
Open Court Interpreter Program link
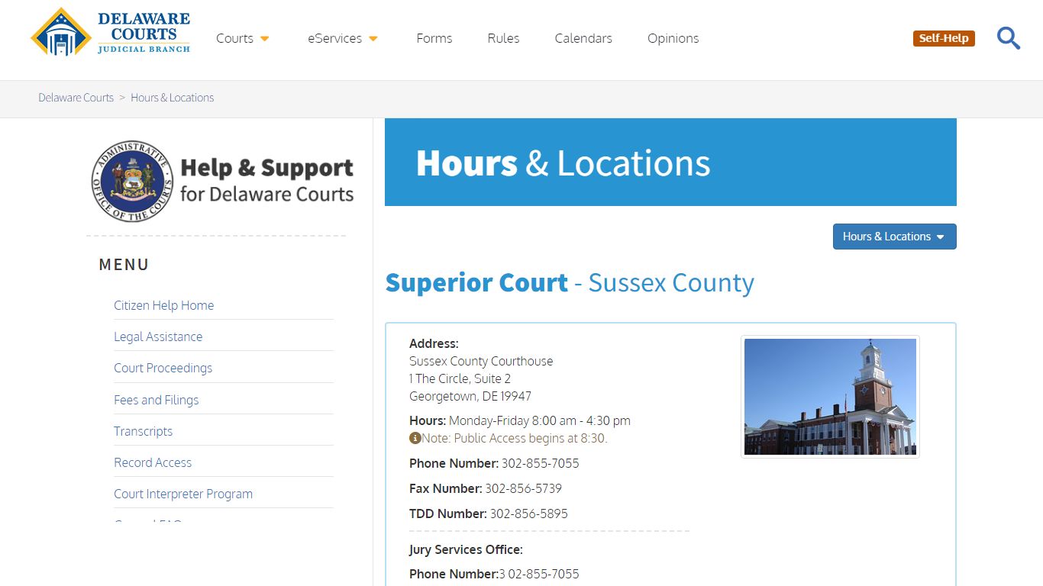click(x=183, y=494)
